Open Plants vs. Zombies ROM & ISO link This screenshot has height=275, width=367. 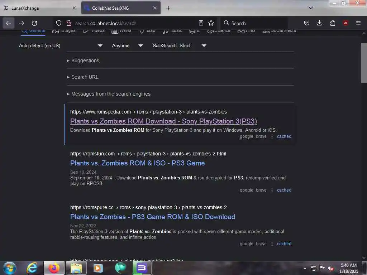(137, 163)
